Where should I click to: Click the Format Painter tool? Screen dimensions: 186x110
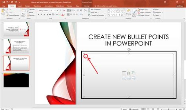pyautogui.click(x=13, y=15)
